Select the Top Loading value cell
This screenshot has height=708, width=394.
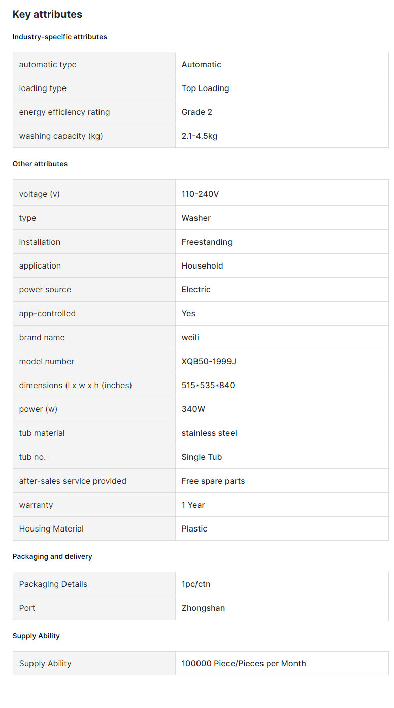[282, 88]
